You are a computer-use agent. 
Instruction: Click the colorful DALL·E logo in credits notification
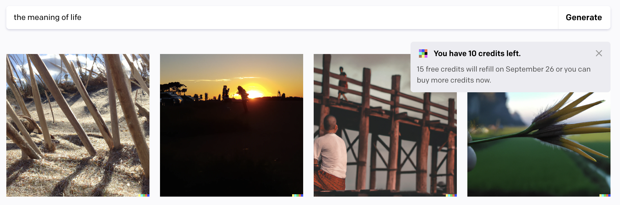click(x=423, y=53)
